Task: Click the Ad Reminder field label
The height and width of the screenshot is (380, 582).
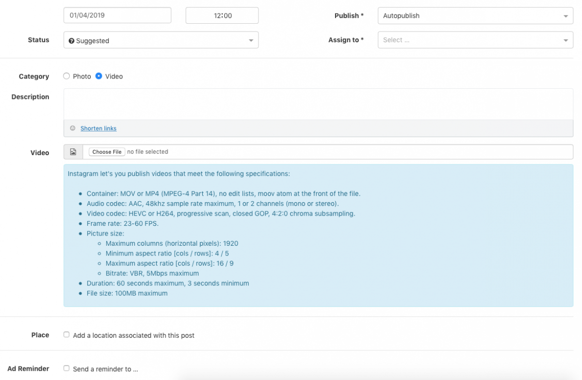Action: [28, 368]
